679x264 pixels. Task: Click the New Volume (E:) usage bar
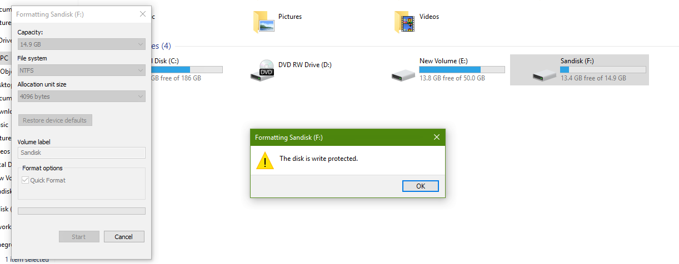(462, 70)
